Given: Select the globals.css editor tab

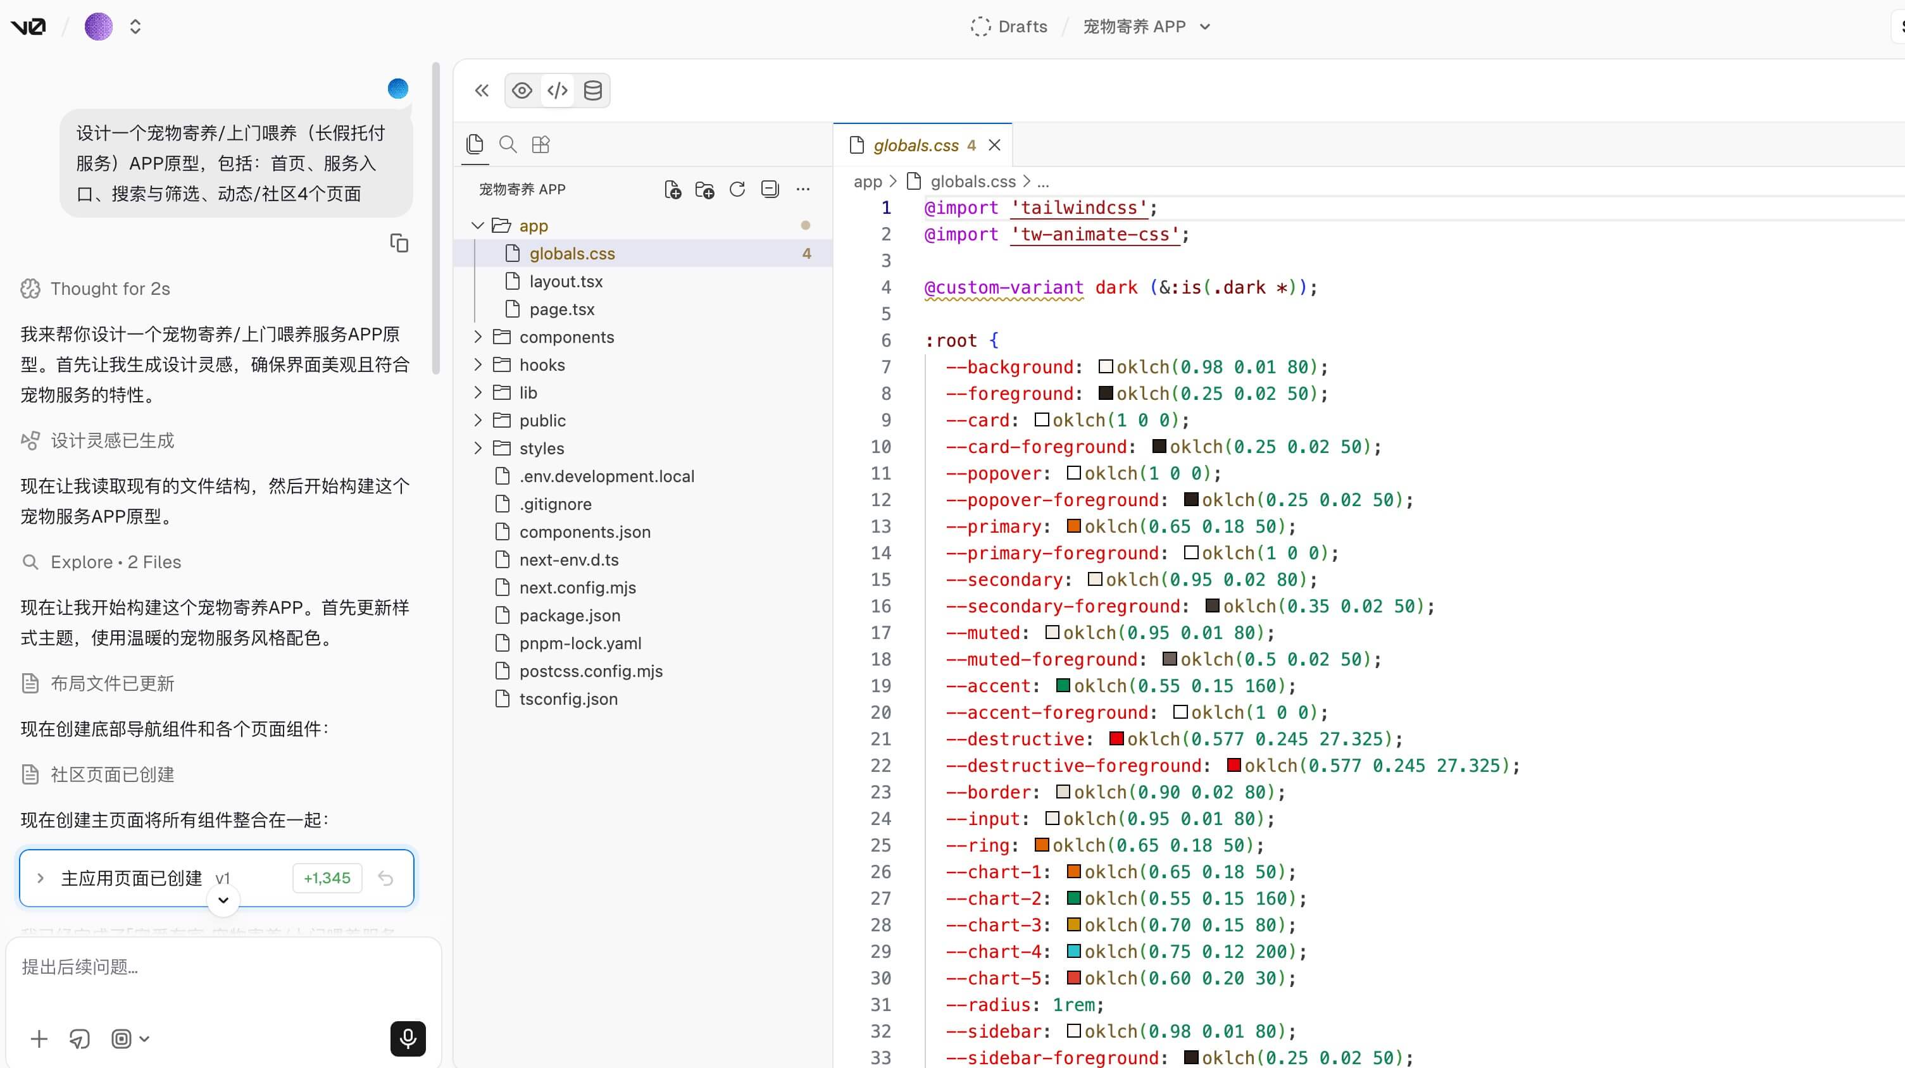Looking at the screenshot, I should 916,146.
